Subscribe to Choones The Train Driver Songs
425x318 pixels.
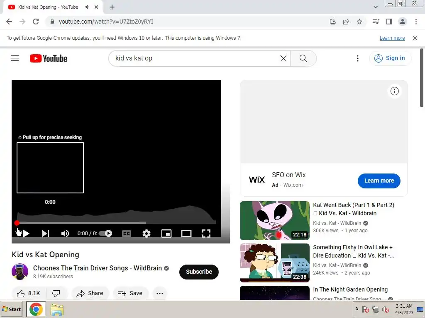click(x=199, y=272)
